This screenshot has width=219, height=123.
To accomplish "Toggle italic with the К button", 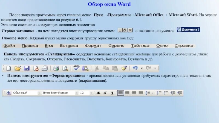I will (x=105, y=93).
